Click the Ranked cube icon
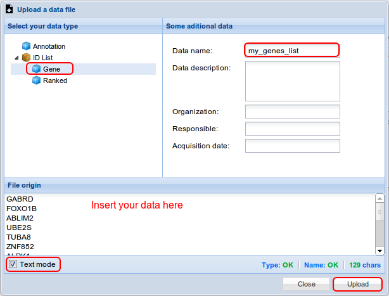The image size is (389, 296). tap(36, 80)
